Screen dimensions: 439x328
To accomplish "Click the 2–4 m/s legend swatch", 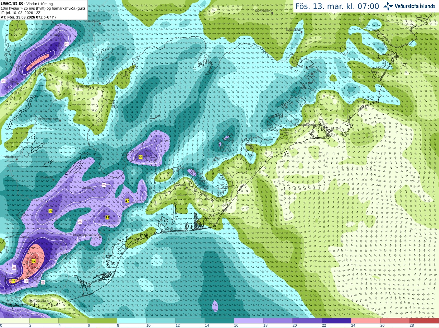I will (x=44, y=321).
